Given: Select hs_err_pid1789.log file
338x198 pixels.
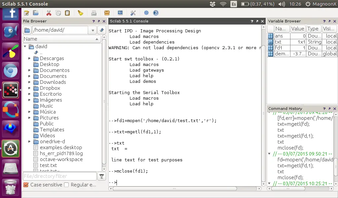Looking at the screenshot, I should [61, 153].
